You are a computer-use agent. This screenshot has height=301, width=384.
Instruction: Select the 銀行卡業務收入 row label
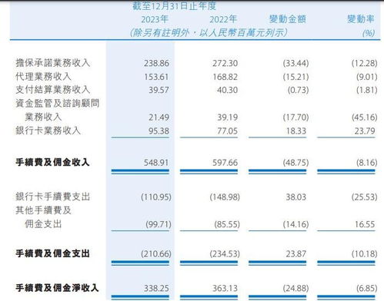point(48,131)
